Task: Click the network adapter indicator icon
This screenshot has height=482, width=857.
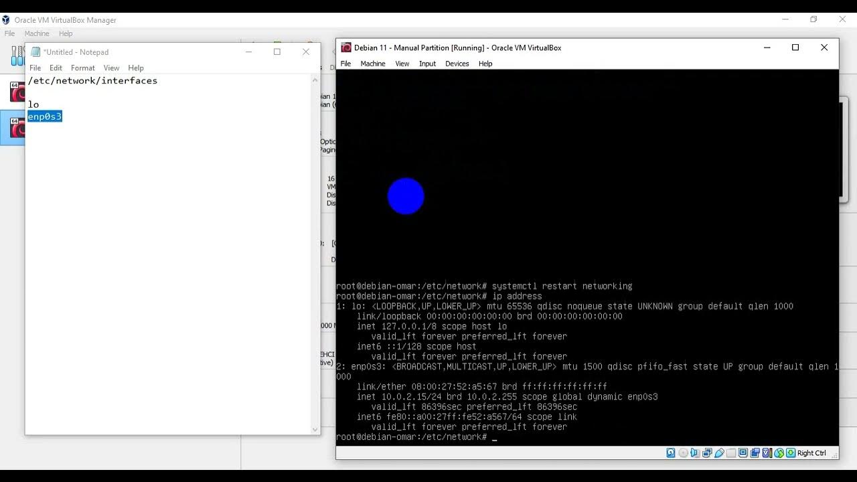Action: 707,453
